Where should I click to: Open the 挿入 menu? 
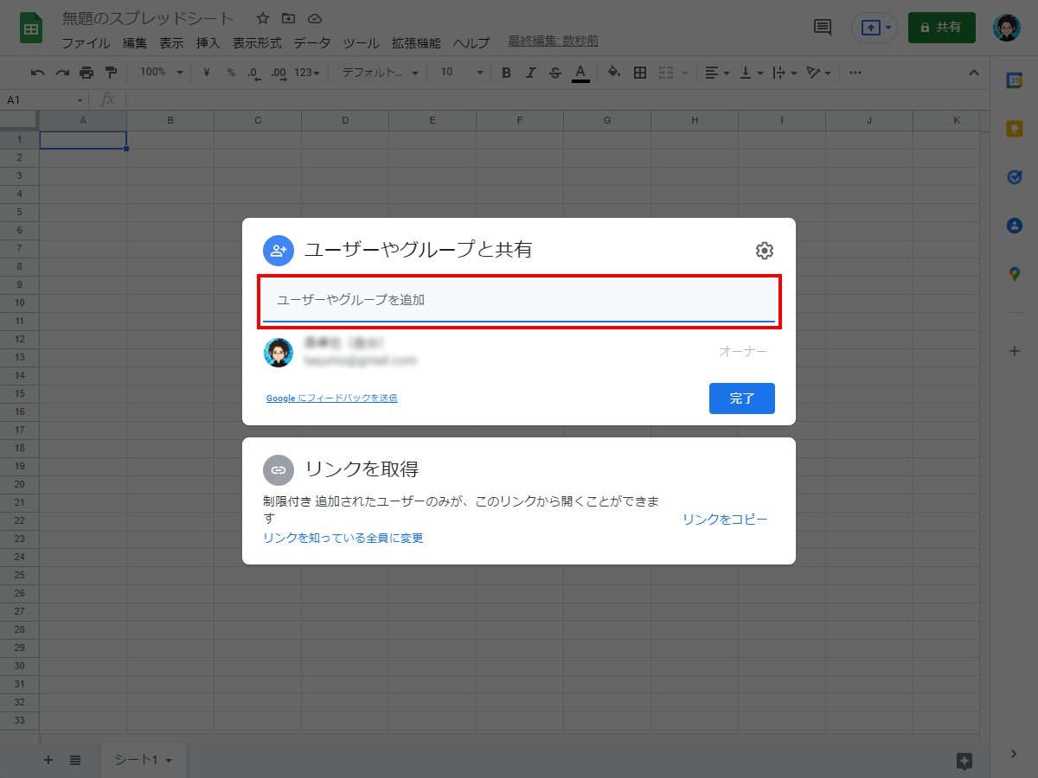(x=208, y=42)
